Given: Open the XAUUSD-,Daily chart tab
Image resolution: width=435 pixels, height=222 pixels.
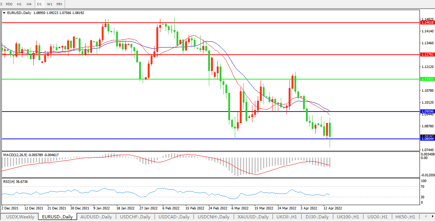Looking at the screenshot, I should tap(252, 217).
